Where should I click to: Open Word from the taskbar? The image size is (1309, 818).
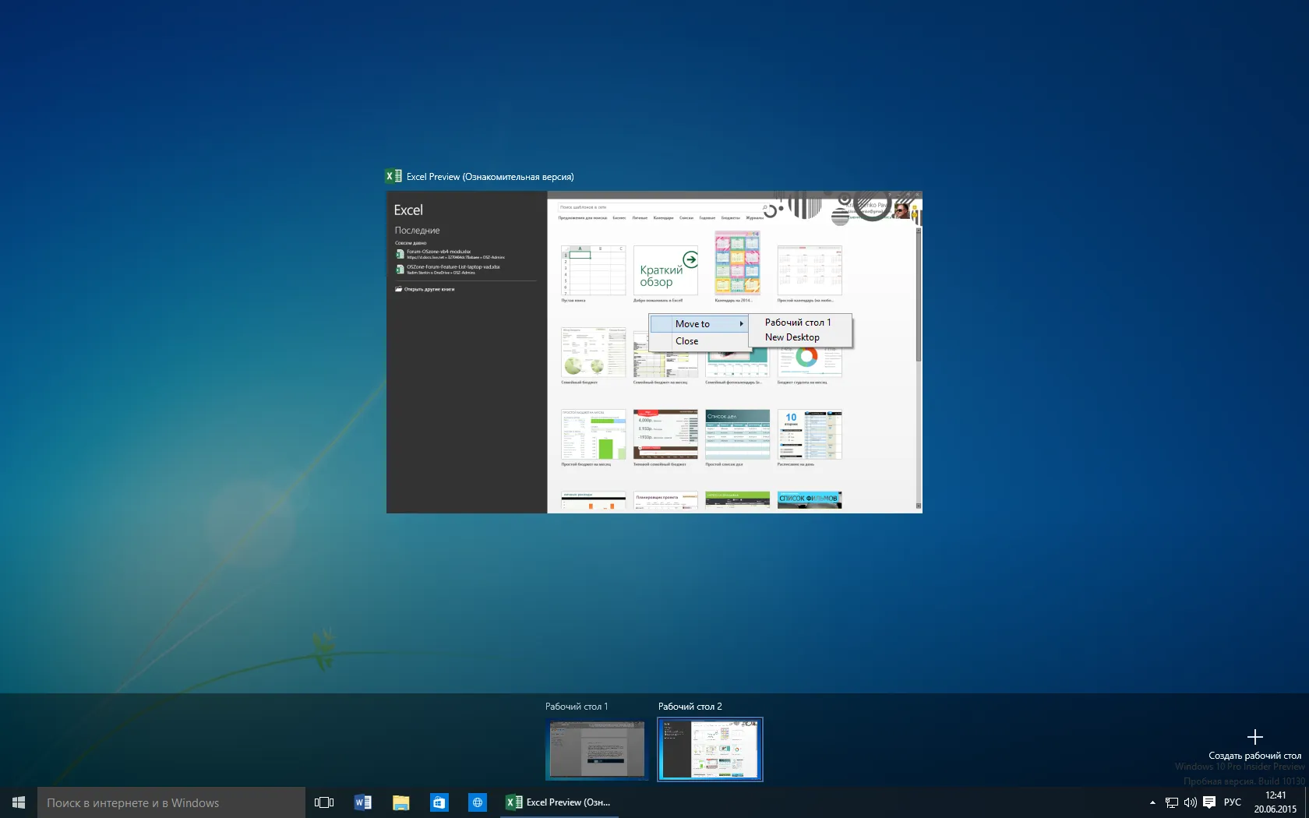[363, 802]
